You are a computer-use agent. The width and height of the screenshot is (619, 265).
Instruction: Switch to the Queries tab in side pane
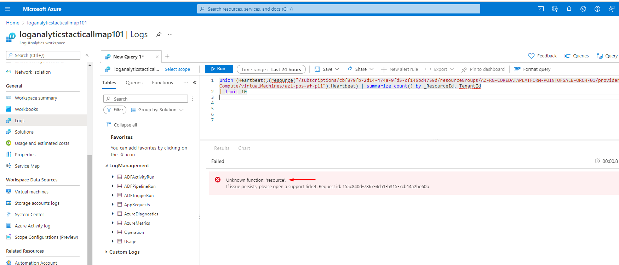coord(134,83)
